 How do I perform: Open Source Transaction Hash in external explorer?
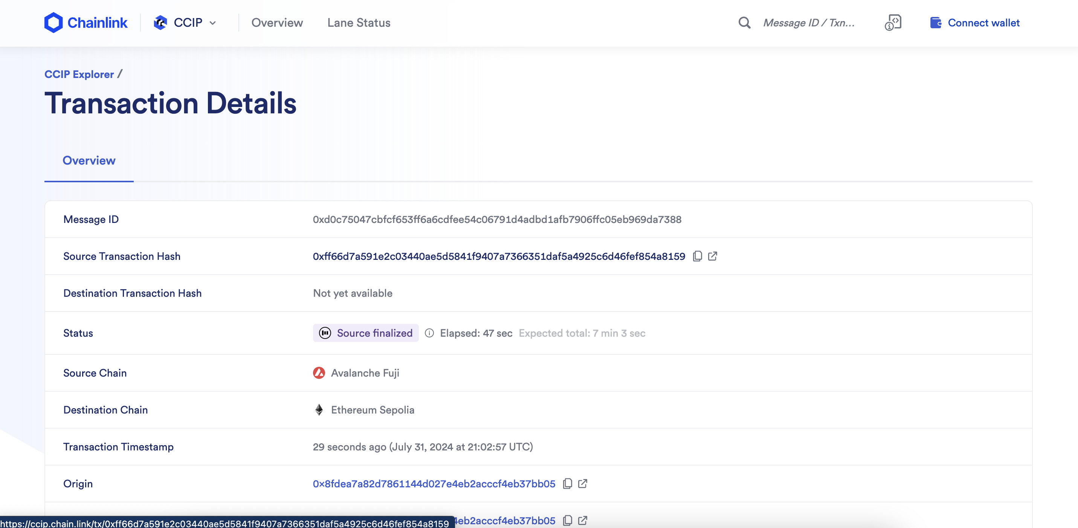tap(712, 256)
